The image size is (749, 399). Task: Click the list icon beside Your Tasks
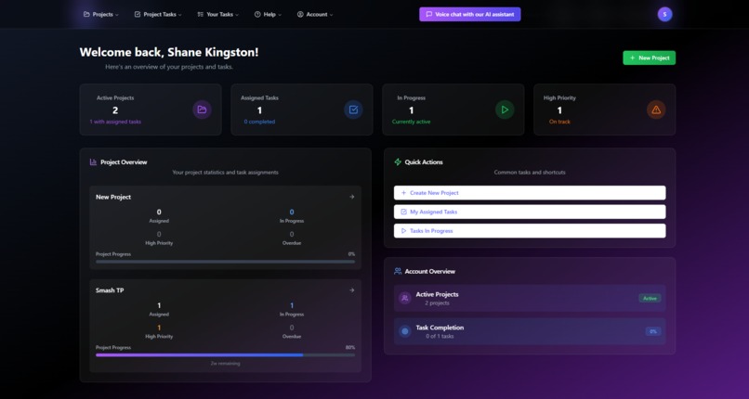coord(201,14)
